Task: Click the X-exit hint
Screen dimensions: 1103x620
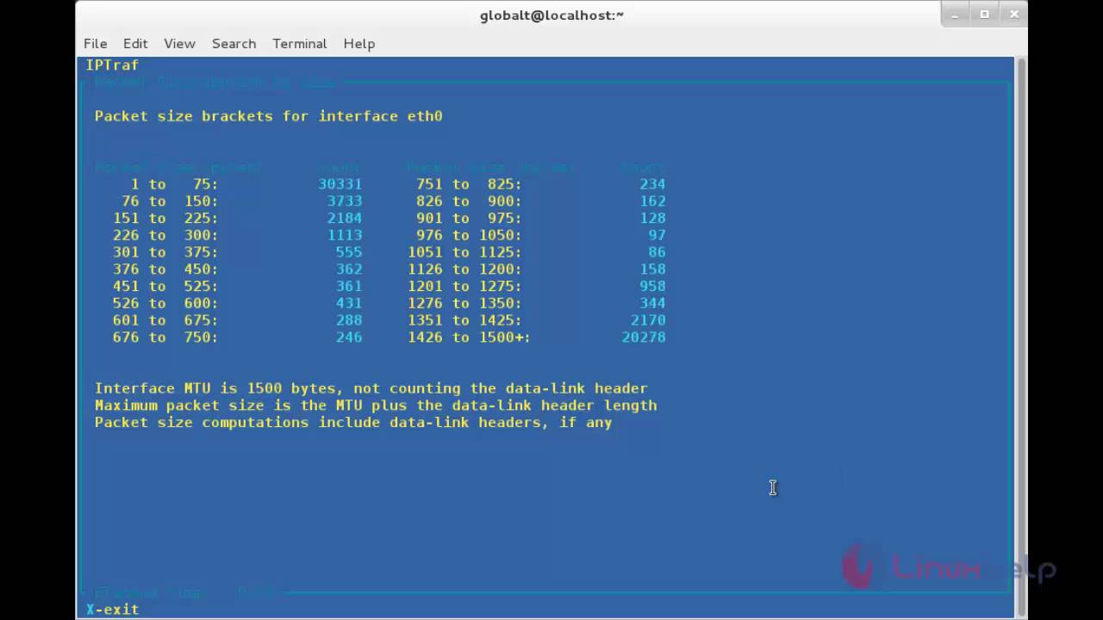Action: pos(112,609)
